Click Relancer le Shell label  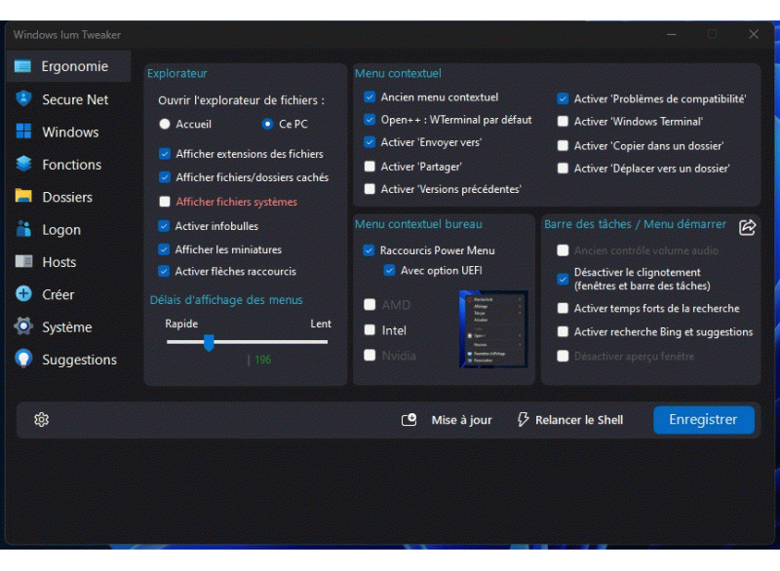point(579,420)
